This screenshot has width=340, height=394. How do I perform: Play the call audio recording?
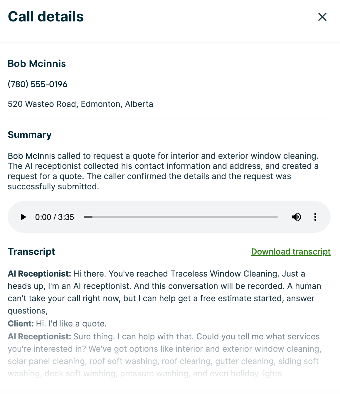click(x=23, y=217)
